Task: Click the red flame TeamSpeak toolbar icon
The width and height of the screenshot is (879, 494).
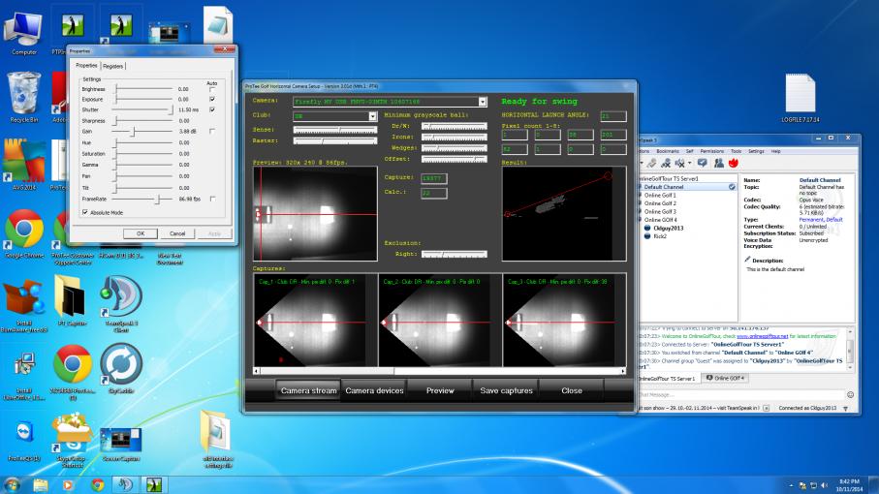Action: [734, 163]
